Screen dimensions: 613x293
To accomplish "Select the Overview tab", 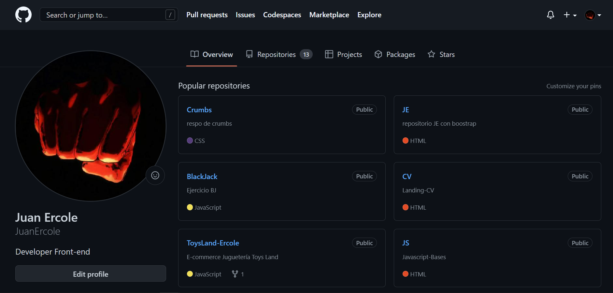I will point(212,54).
